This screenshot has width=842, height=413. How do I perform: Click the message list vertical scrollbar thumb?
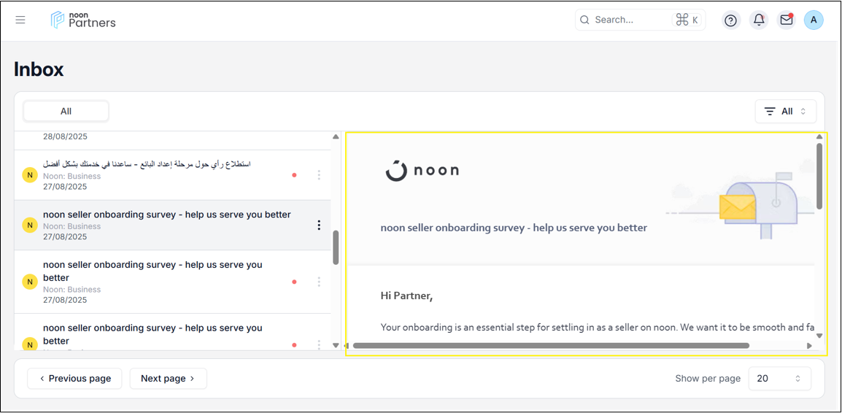[x=336, y=247]
